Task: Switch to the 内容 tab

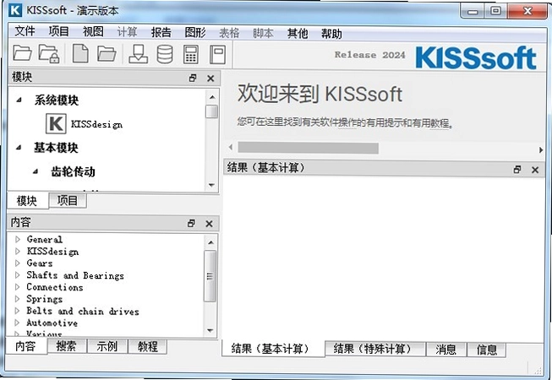Action: coord(26,346)
